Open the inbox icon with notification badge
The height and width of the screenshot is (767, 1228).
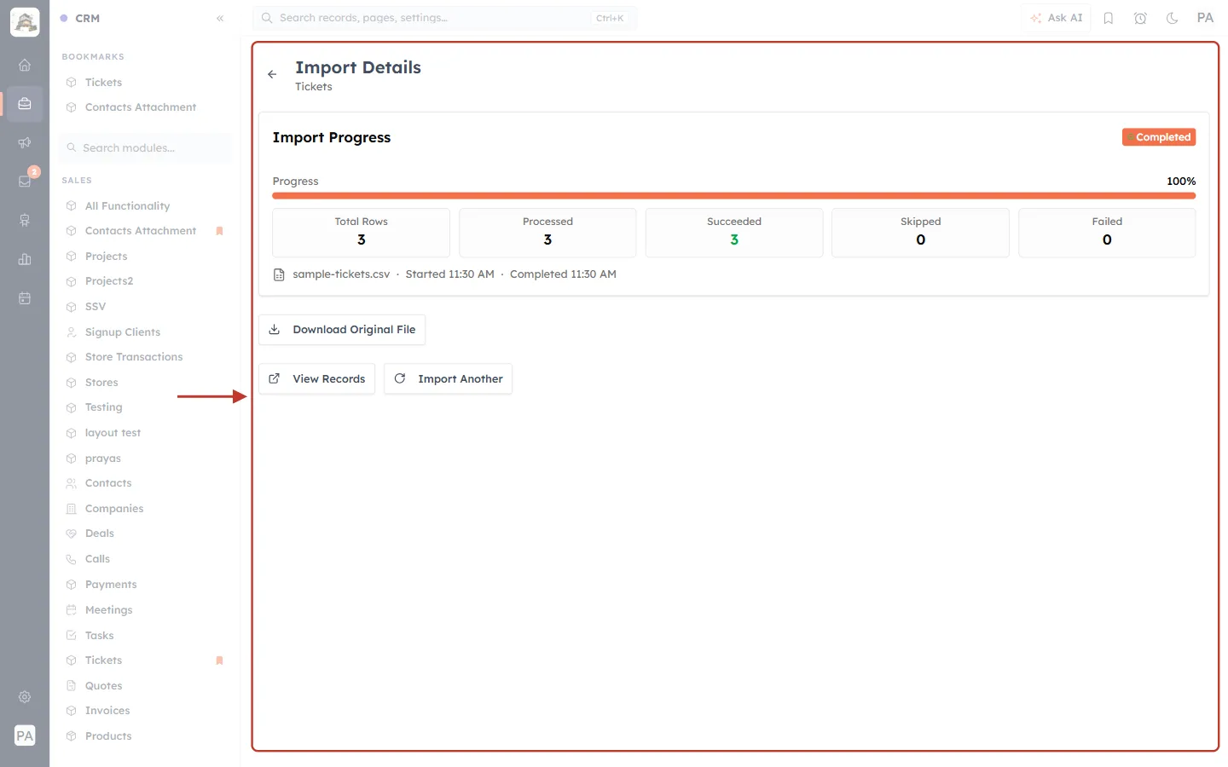click(25, 181)
